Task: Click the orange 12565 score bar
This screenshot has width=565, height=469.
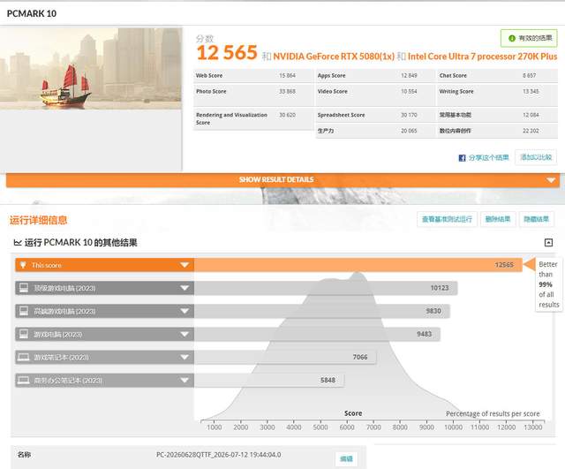Action: coord(358,265)
